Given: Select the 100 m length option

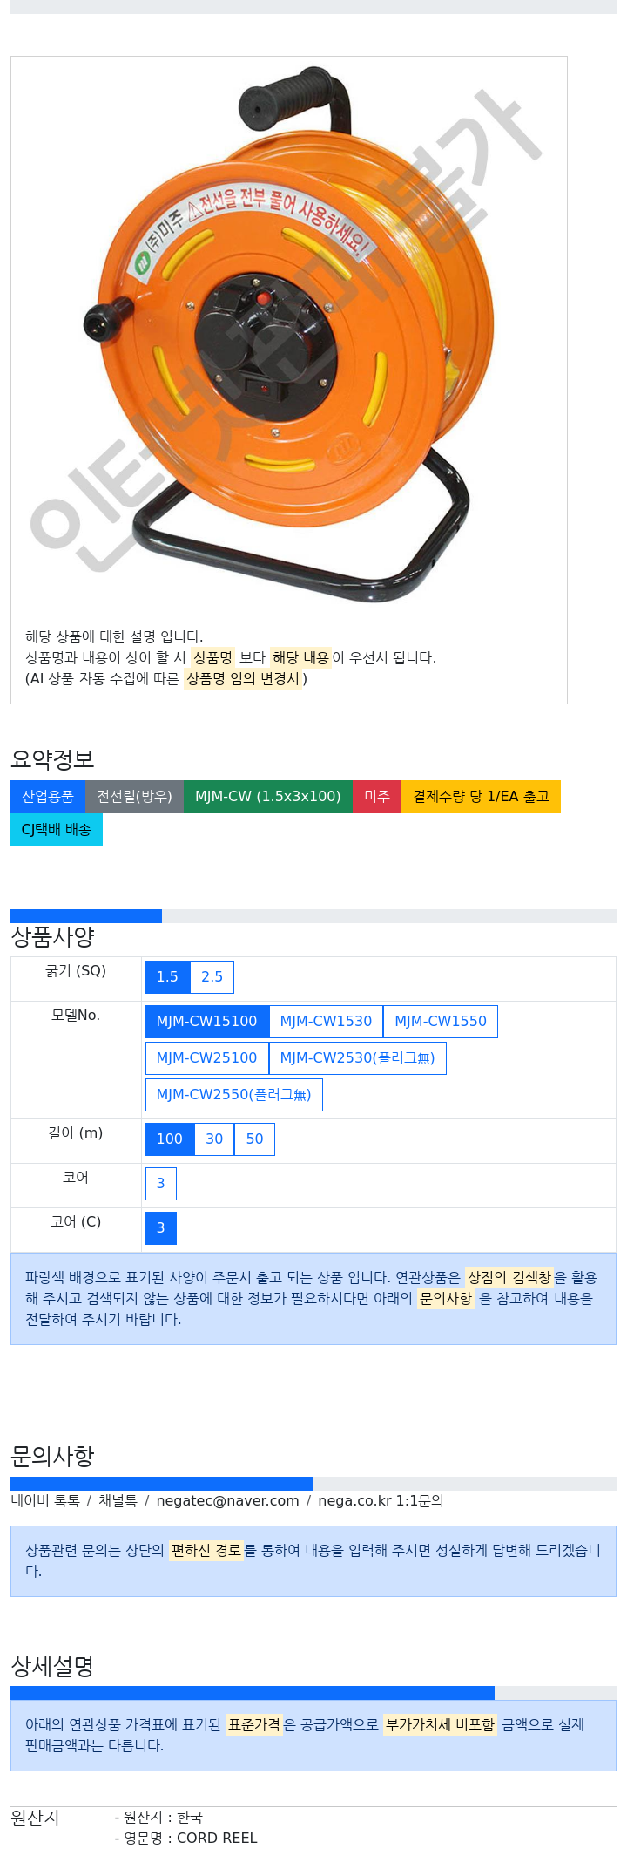Looking at the screenshot, I should pyautogui.click(x=170, y=1139).
